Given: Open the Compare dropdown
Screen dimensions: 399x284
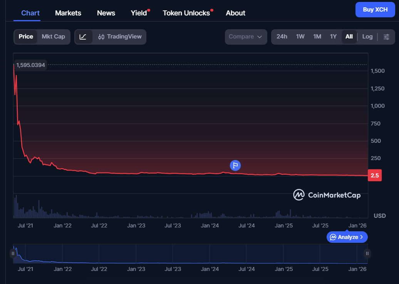Looking at the screenshot, I should pos(246,37).
